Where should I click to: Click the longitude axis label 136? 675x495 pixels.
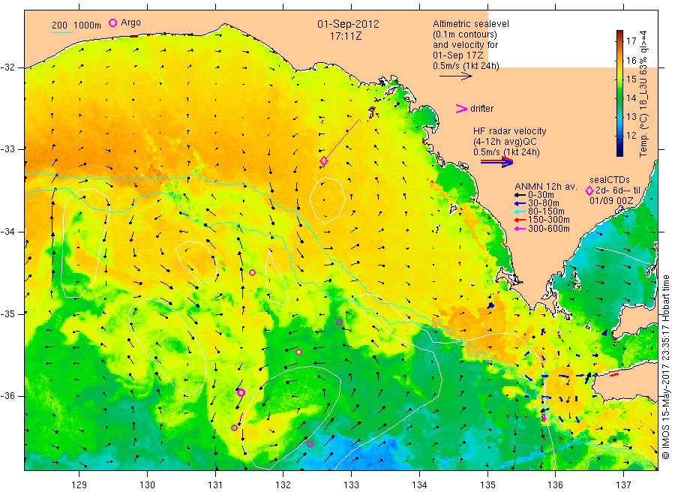pos(555,485)
